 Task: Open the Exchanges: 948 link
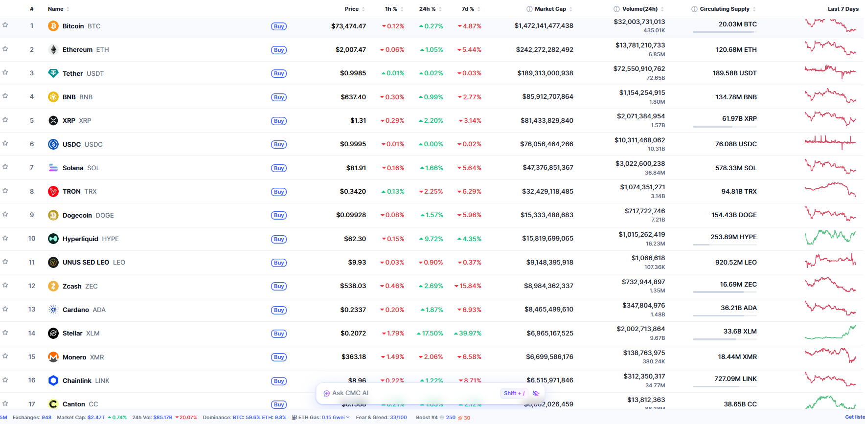pyautogui.click(x=32, y=417)
